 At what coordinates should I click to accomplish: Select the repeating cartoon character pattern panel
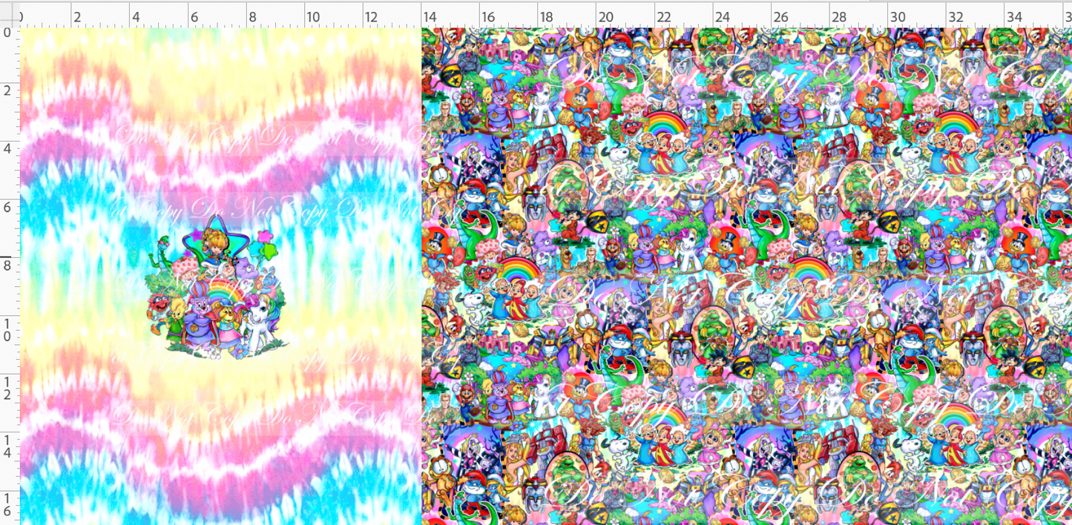click(746, 276)
